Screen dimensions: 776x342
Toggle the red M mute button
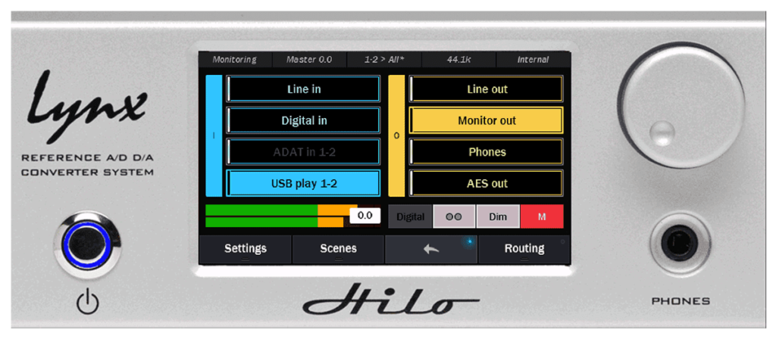pyautogui.click(x=542, y=216)
